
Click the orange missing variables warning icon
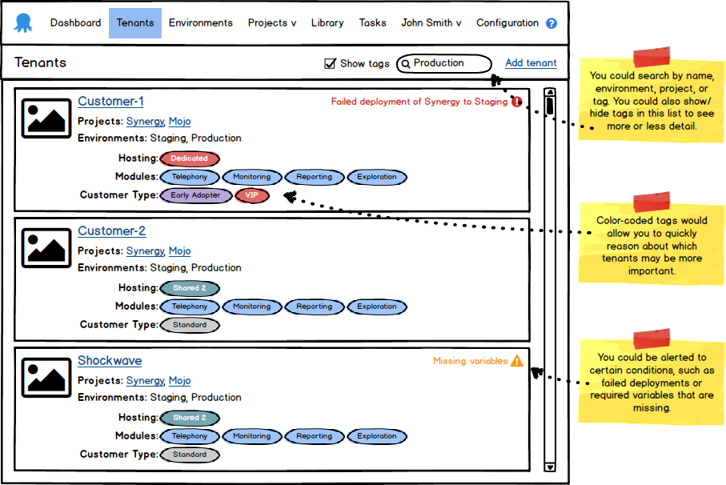(516, 361)
